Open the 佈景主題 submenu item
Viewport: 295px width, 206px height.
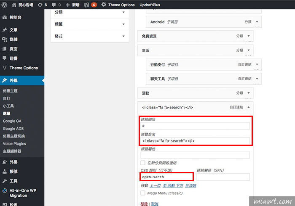10,91
